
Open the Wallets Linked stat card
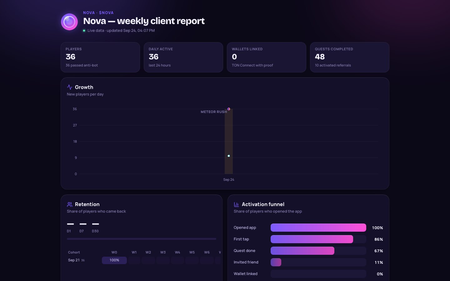click(x=267, y=57)
